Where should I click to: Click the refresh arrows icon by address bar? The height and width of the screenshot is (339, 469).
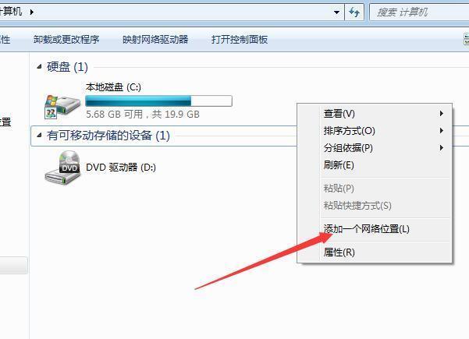click(354, 12)
